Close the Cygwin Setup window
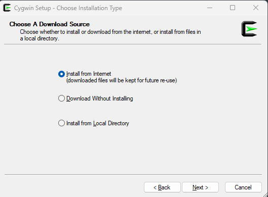This screenshot has width=268, height=197. click(256, 8)
